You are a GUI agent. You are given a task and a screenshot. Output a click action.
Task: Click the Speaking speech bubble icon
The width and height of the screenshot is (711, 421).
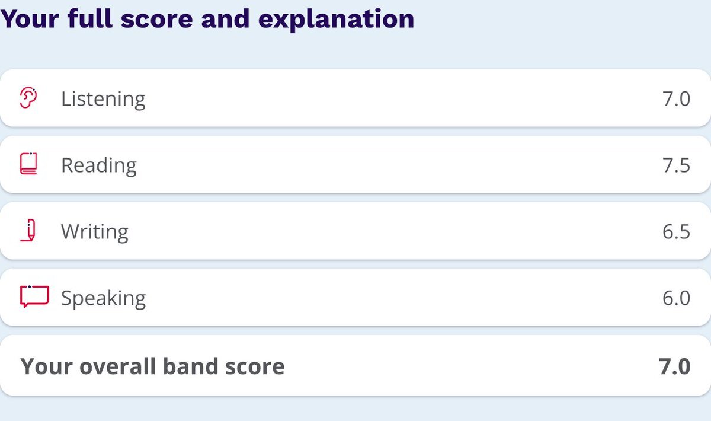34,296
